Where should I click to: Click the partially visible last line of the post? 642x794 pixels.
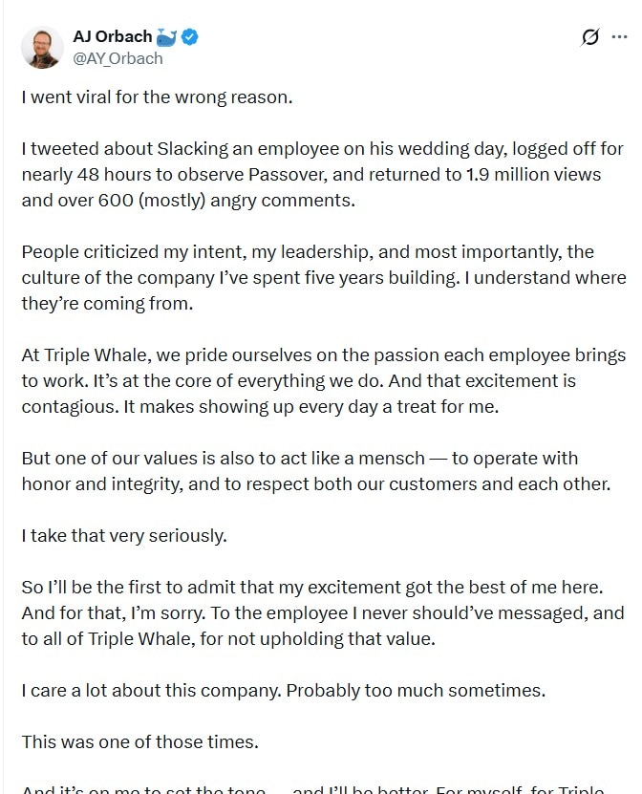pos(313,788)
